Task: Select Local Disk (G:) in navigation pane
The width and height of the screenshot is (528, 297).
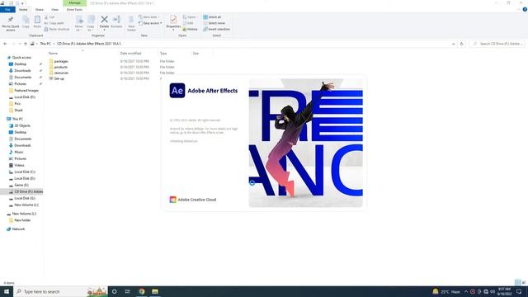Action: [25, 198]
